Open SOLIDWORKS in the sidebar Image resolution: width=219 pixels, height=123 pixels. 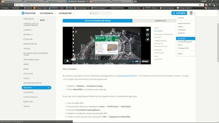click(x=28, y=92)
